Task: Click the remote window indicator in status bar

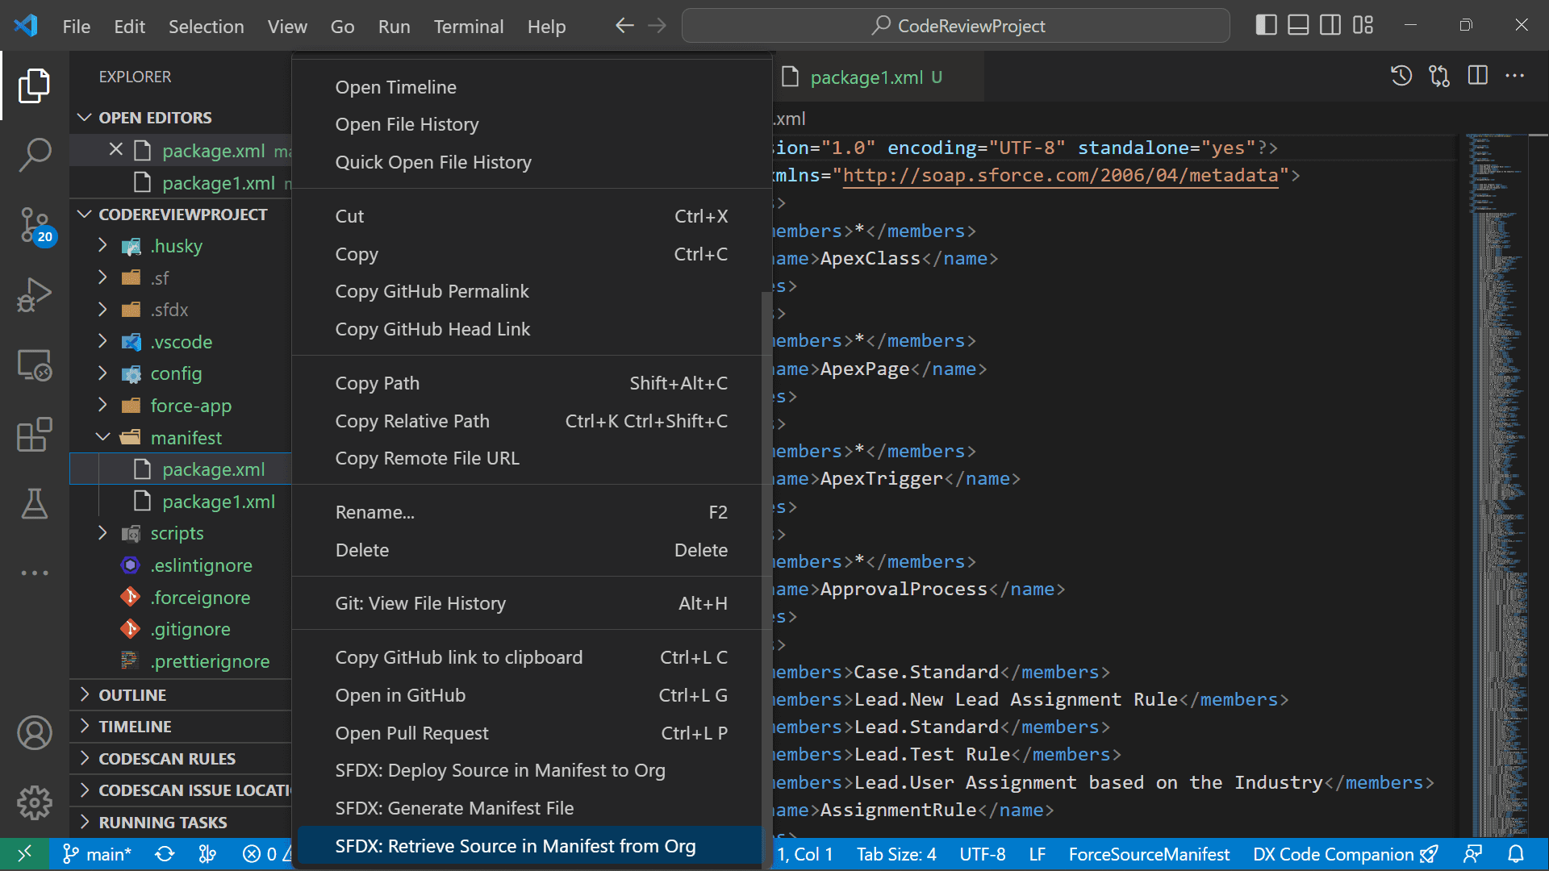Action: [24, 854]
